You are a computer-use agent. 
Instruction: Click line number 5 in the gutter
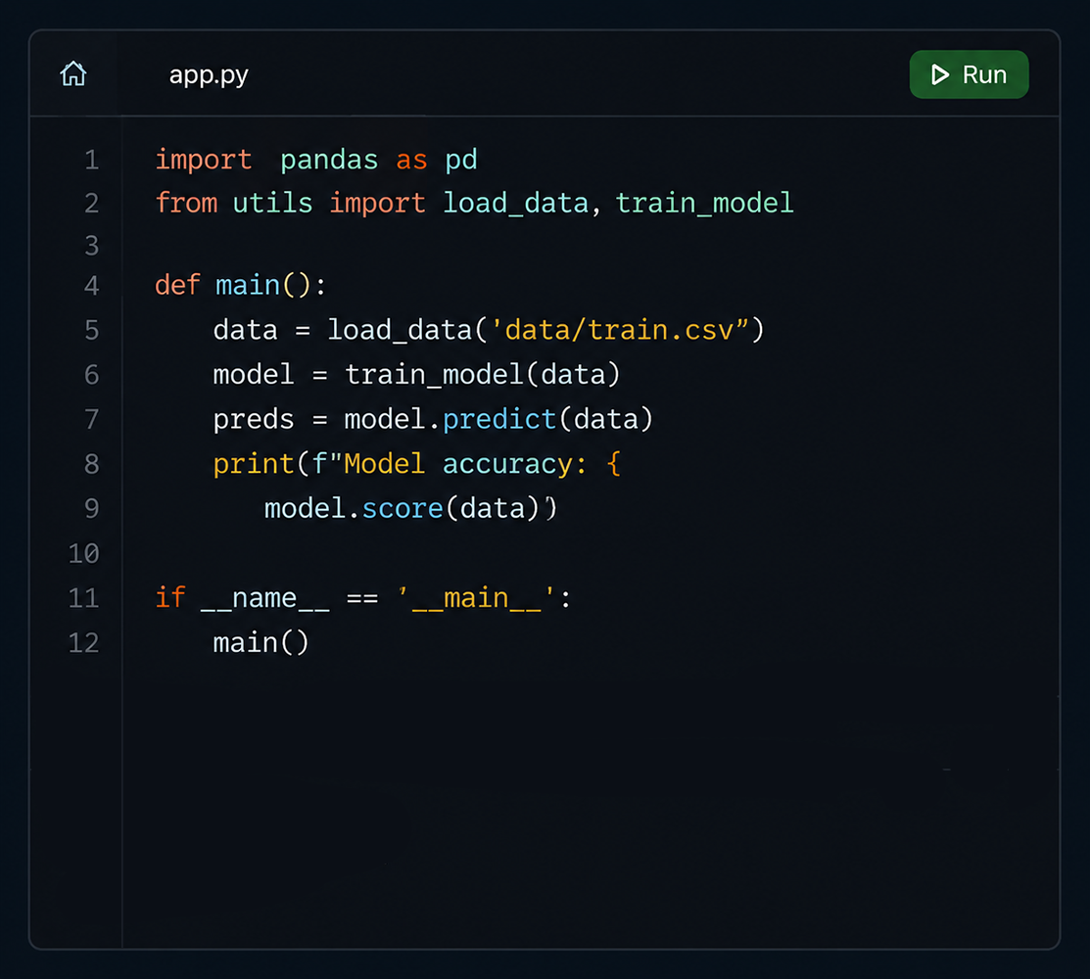point(92,329)
